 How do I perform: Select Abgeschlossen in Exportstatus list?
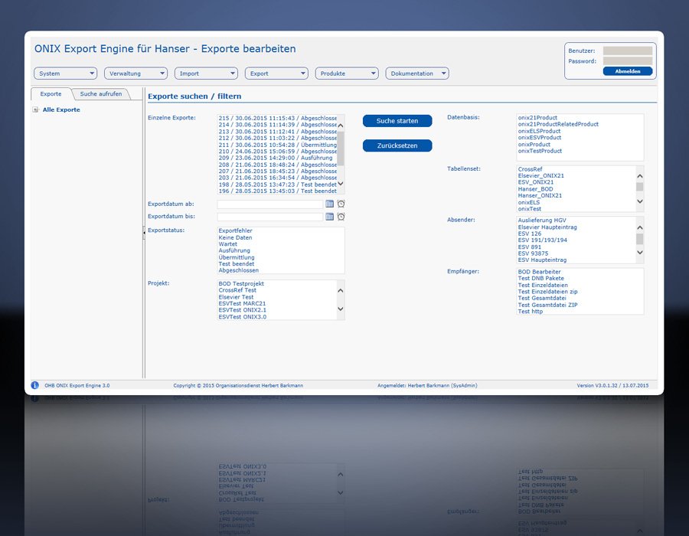pos(239,270)
